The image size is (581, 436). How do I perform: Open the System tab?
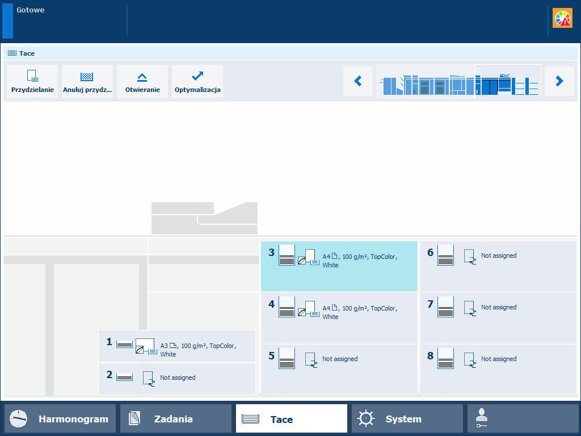tap(407, 419)
